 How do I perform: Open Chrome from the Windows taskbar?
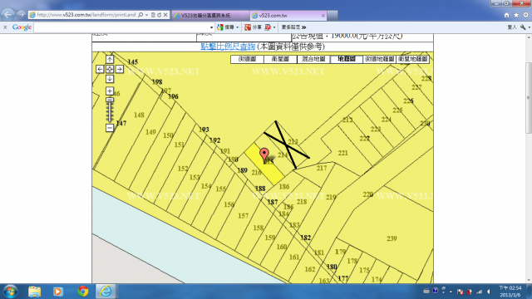coord(83,292)
